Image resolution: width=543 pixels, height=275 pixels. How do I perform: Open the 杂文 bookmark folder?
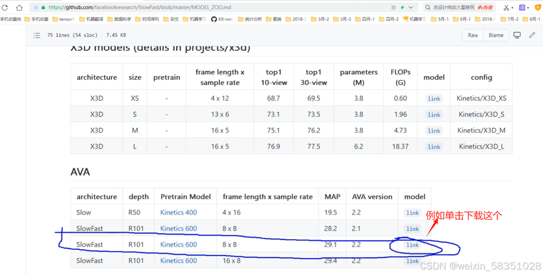(x=171, y=19)
